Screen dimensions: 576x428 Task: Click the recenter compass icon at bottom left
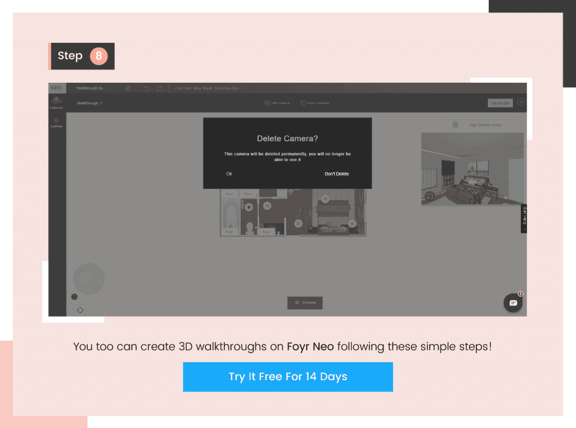(80, 310)
